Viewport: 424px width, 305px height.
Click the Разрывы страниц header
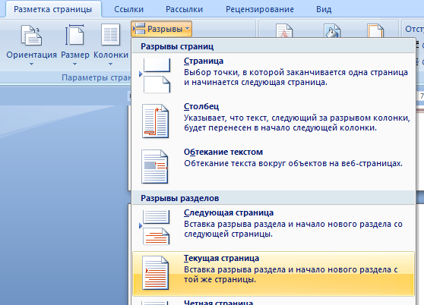(x=177, y=46)
